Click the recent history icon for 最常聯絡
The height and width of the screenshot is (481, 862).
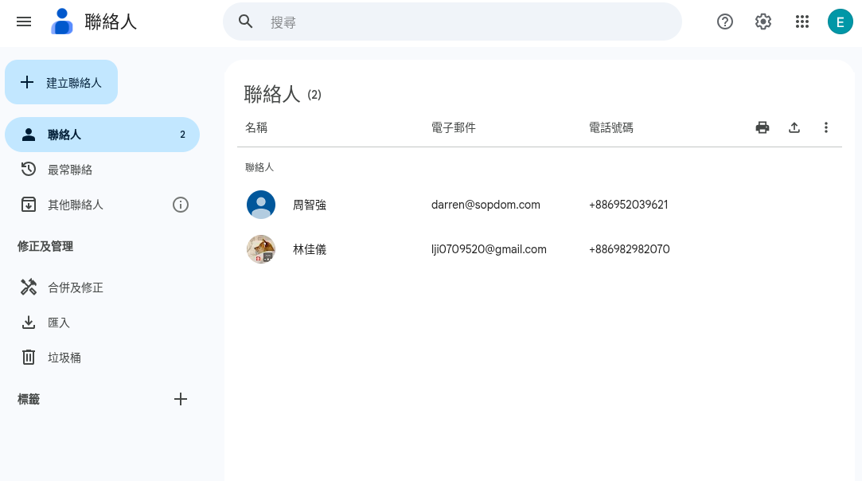click(29, 169)
